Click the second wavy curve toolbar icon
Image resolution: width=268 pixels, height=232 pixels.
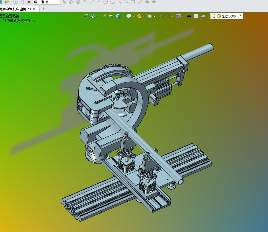[x=126, y=2]
